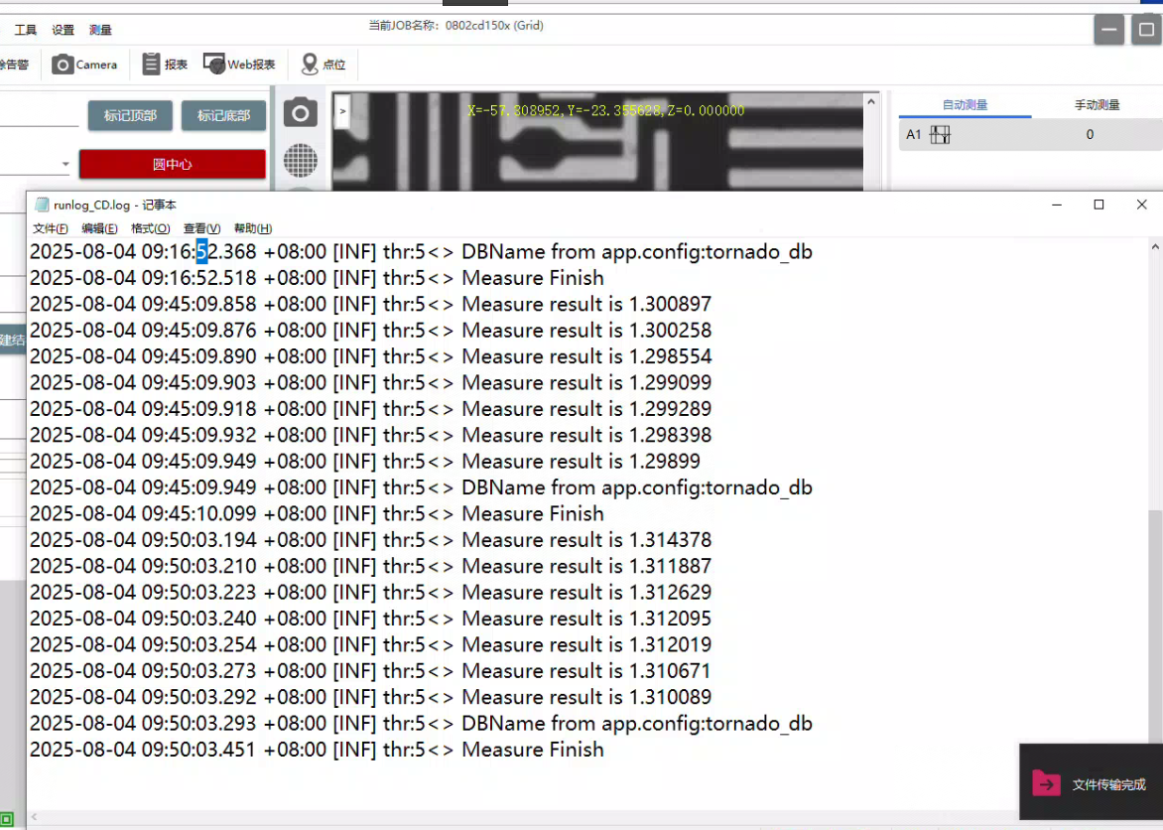Expand the image side panel arrow

pos(342,111)
